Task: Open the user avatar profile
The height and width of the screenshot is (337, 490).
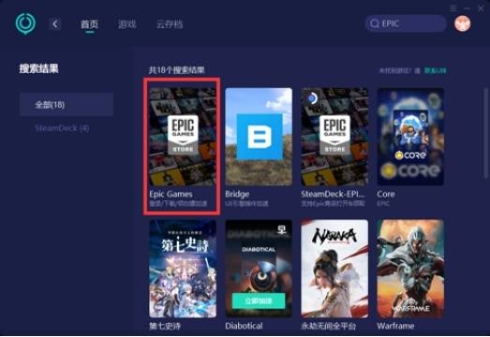Action: 462,23
